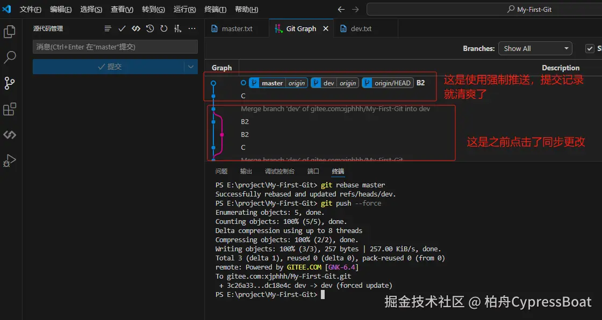Click the VS Code logo icon

coord(6,9)
